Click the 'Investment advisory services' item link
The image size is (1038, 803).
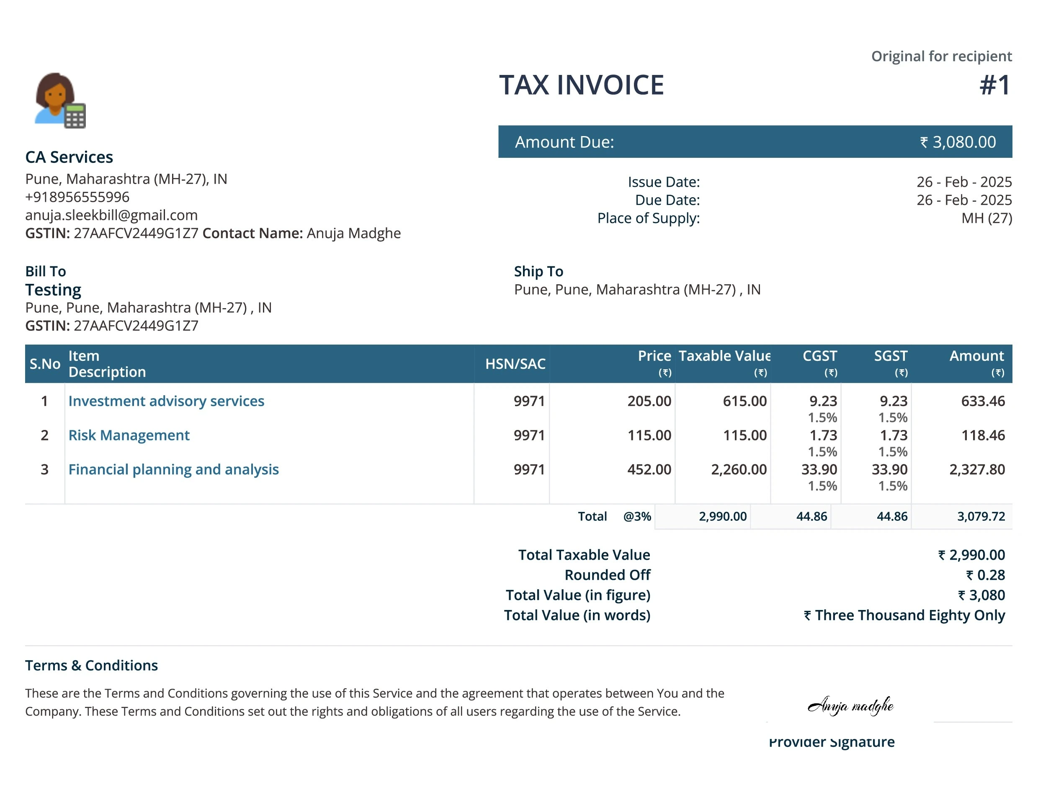[x=166, y=401]
